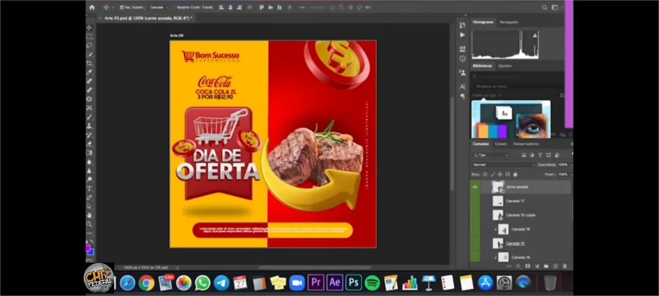The width and height of the screenshot is (659, 296).
Task: Open the search magnifier in options bar
Action: 545,8
